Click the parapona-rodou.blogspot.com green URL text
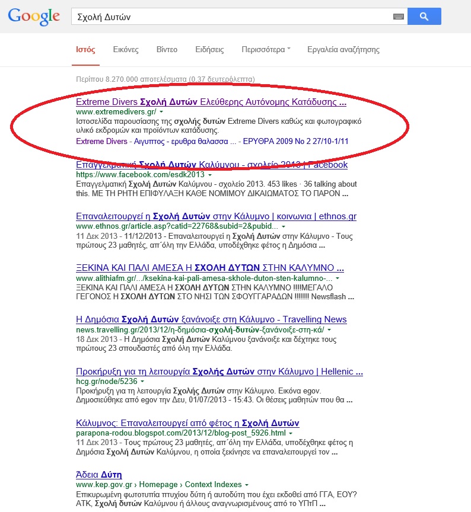 tap(181, 433)
